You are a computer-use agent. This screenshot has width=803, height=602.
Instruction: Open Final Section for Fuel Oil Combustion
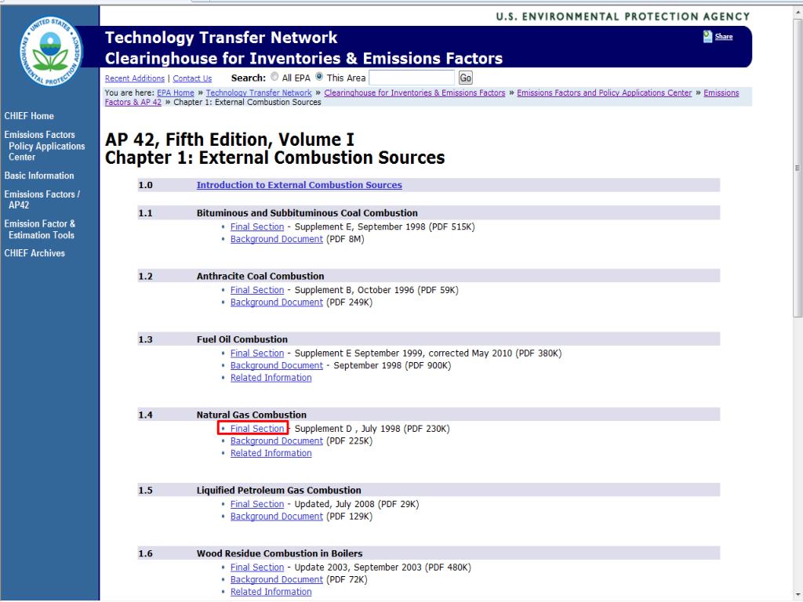[x=257, y=354]
